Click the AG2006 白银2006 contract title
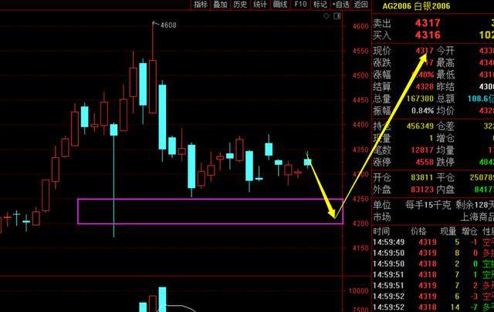Image resolution: width=494 pixels, height=312 pixels. pos(418,7)
